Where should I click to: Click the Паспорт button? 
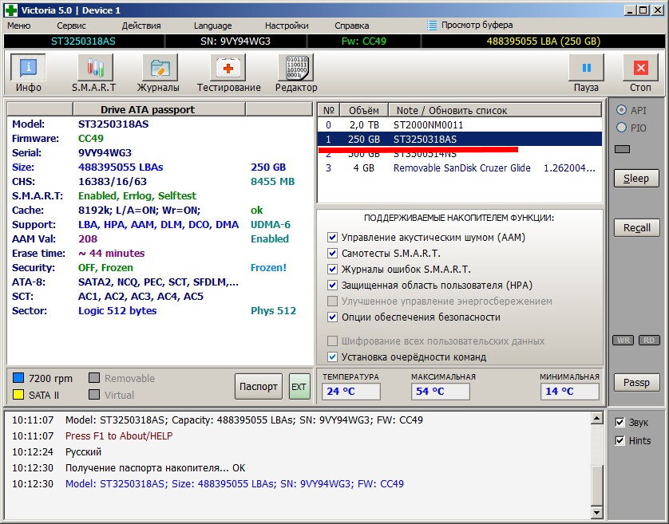pyautogui.click(x=259, y=386)
